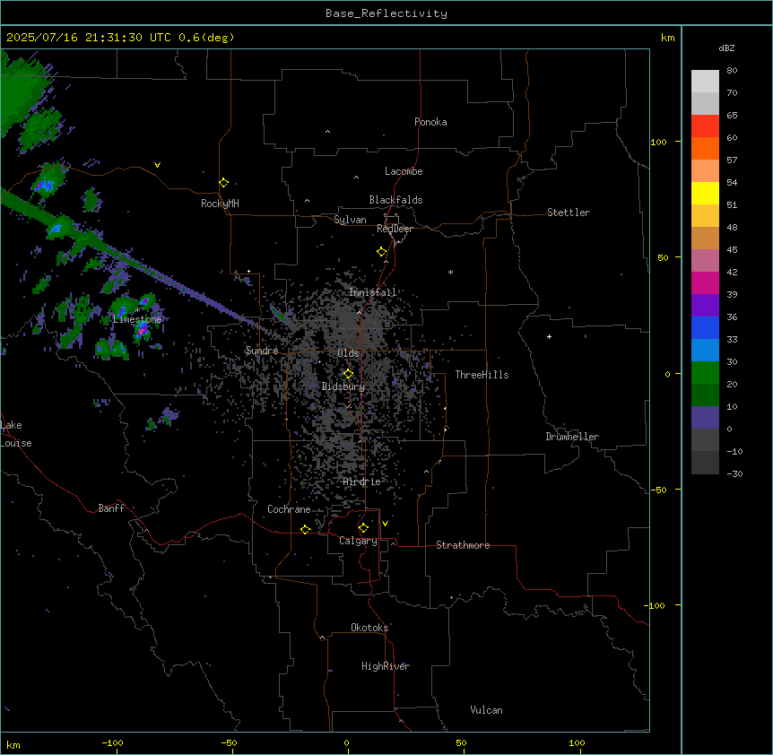Click the ThreeHills label

click(x=482, y=375)
